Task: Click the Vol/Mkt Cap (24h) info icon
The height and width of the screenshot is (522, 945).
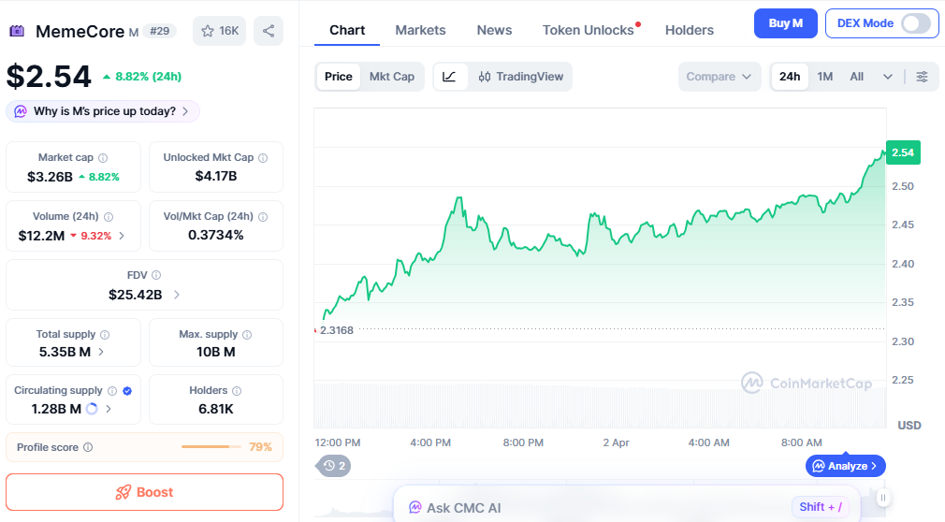Action: coord(263,217)
